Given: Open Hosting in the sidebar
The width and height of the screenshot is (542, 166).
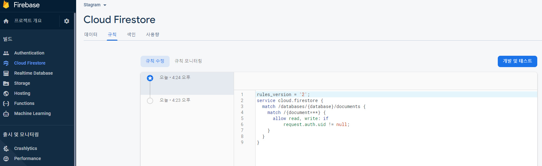Looking at the screenshot, I should tap(22, 94).
